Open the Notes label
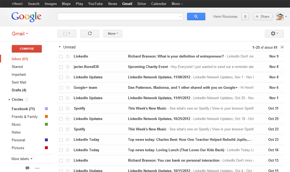 [16, 132]
